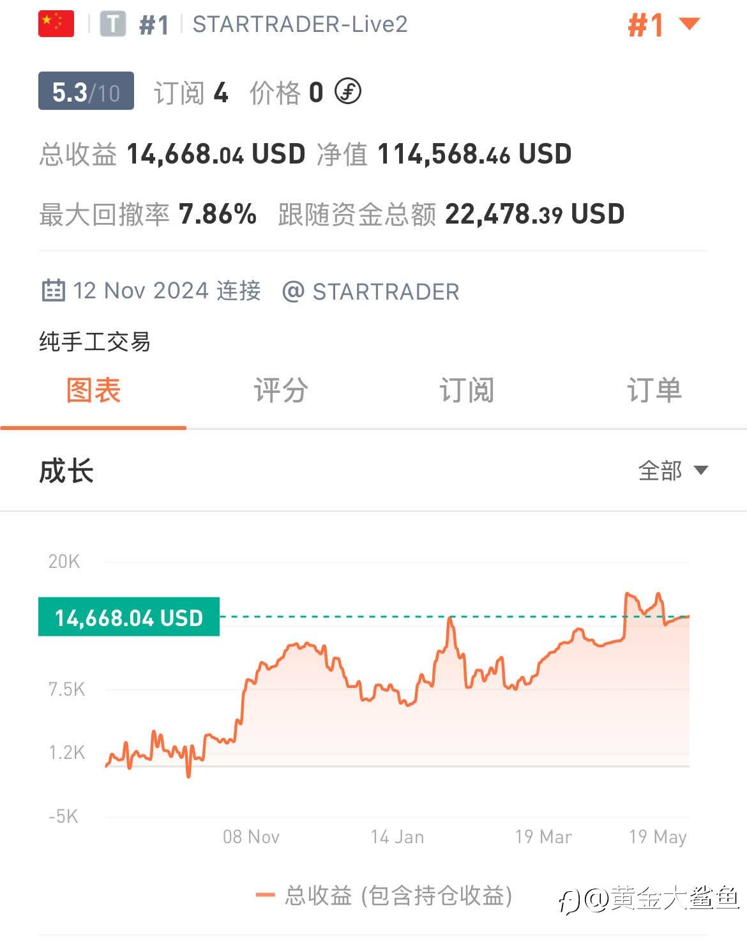Tap the @ broker icon
The height and width of the screenshot is (941, 747).
coord(292,291)
